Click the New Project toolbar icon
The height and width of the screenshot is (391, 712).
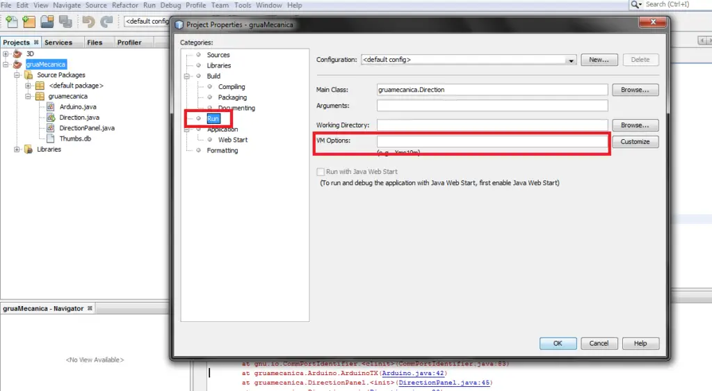coord(29,22)
